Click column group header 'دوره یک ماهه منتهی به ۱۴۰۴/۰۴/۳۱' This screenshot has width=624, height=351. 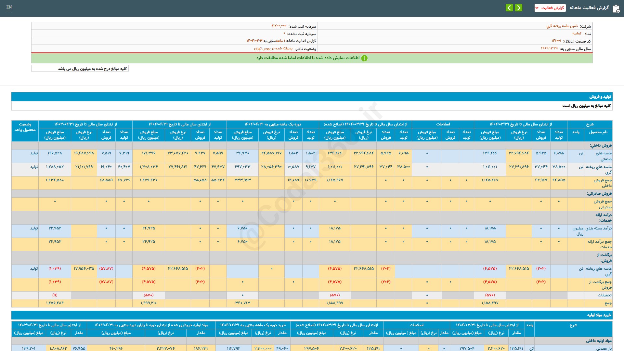(x=273, y=124)
